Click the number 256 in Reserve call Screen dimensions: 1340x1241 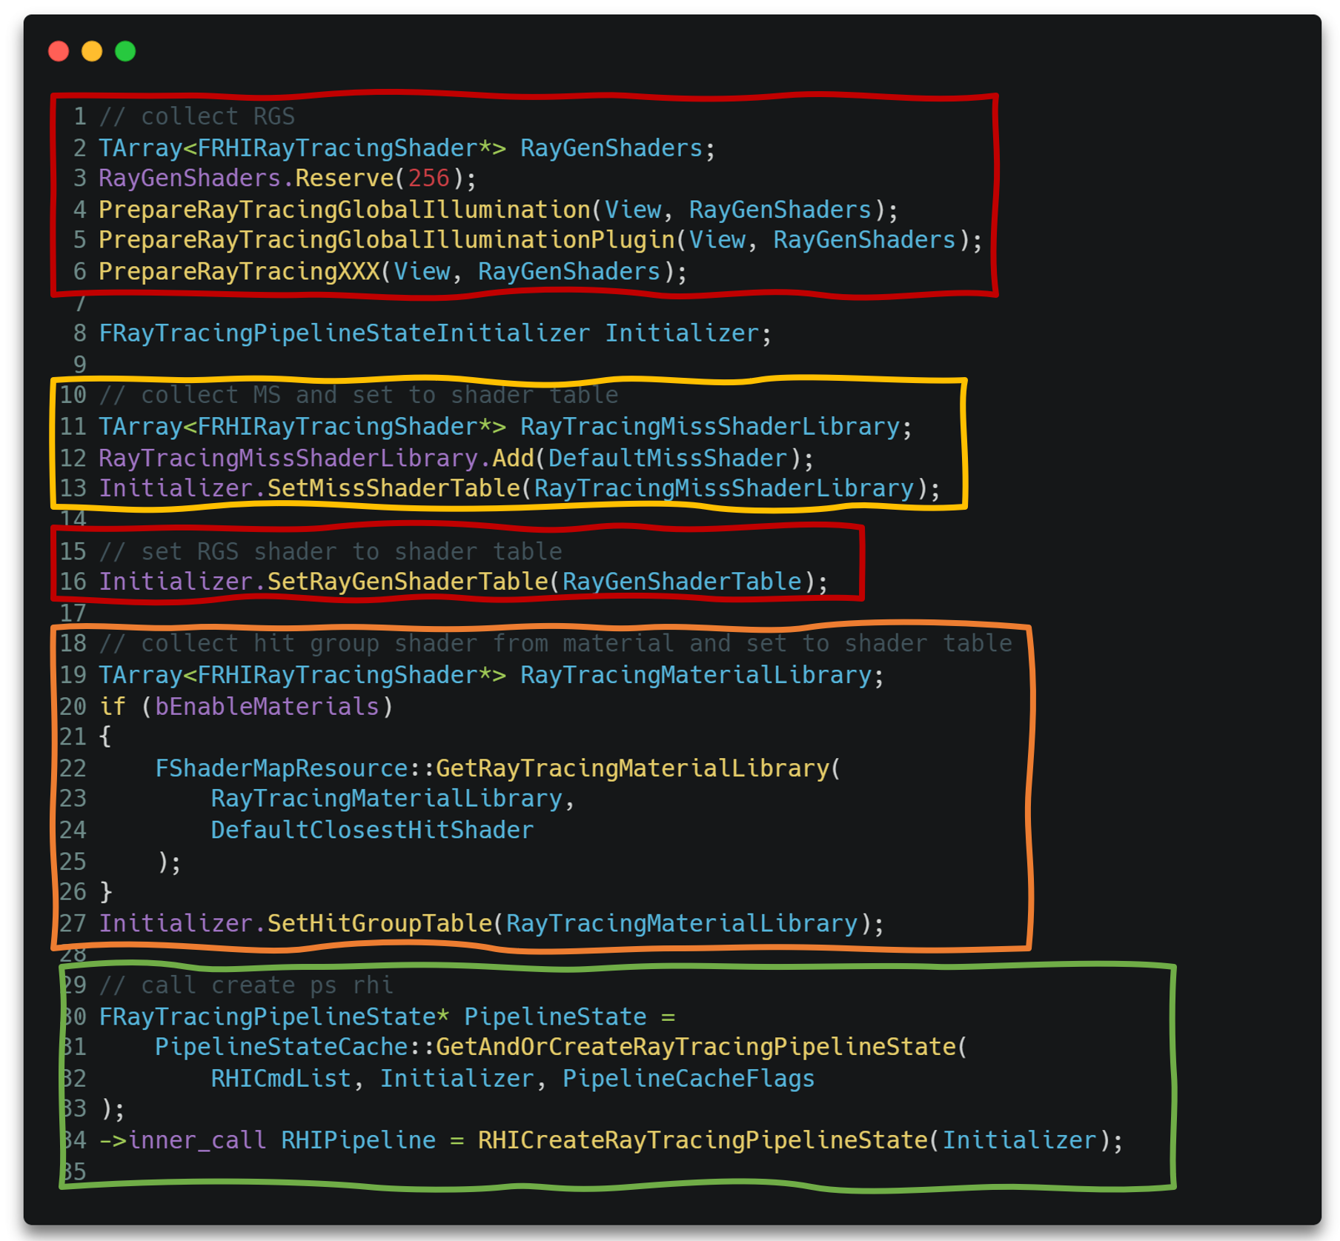click(x=428, y=179)
